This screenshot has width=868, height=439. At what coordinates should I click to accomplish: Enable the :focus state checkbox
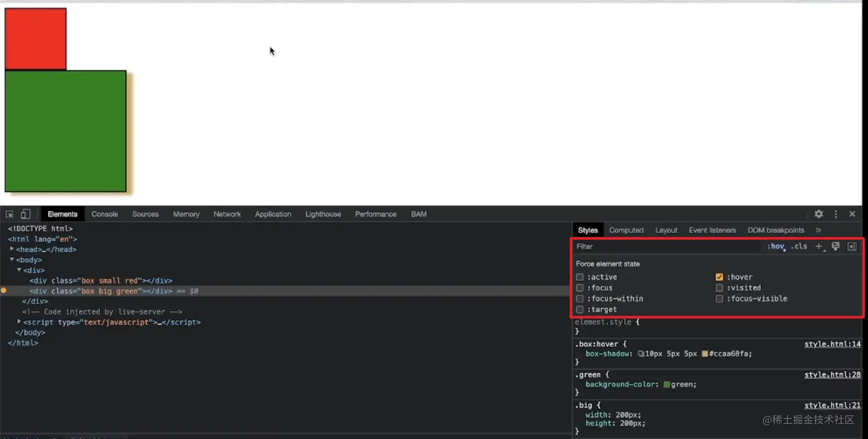click(x=580, y=288)
